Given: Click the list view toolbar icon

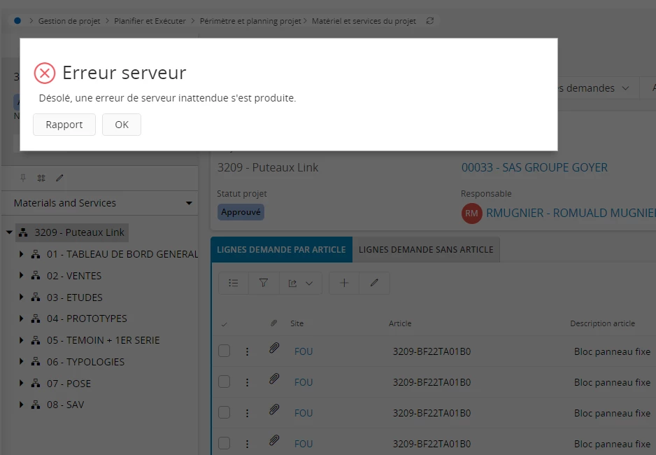Looking at the screenshot, I should [234, 283].
